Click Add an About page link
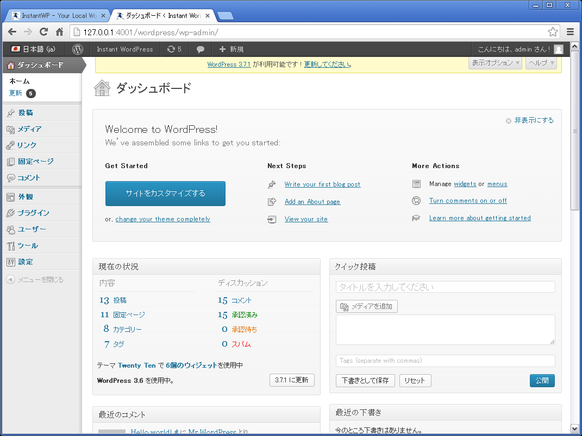 [312, 202]
